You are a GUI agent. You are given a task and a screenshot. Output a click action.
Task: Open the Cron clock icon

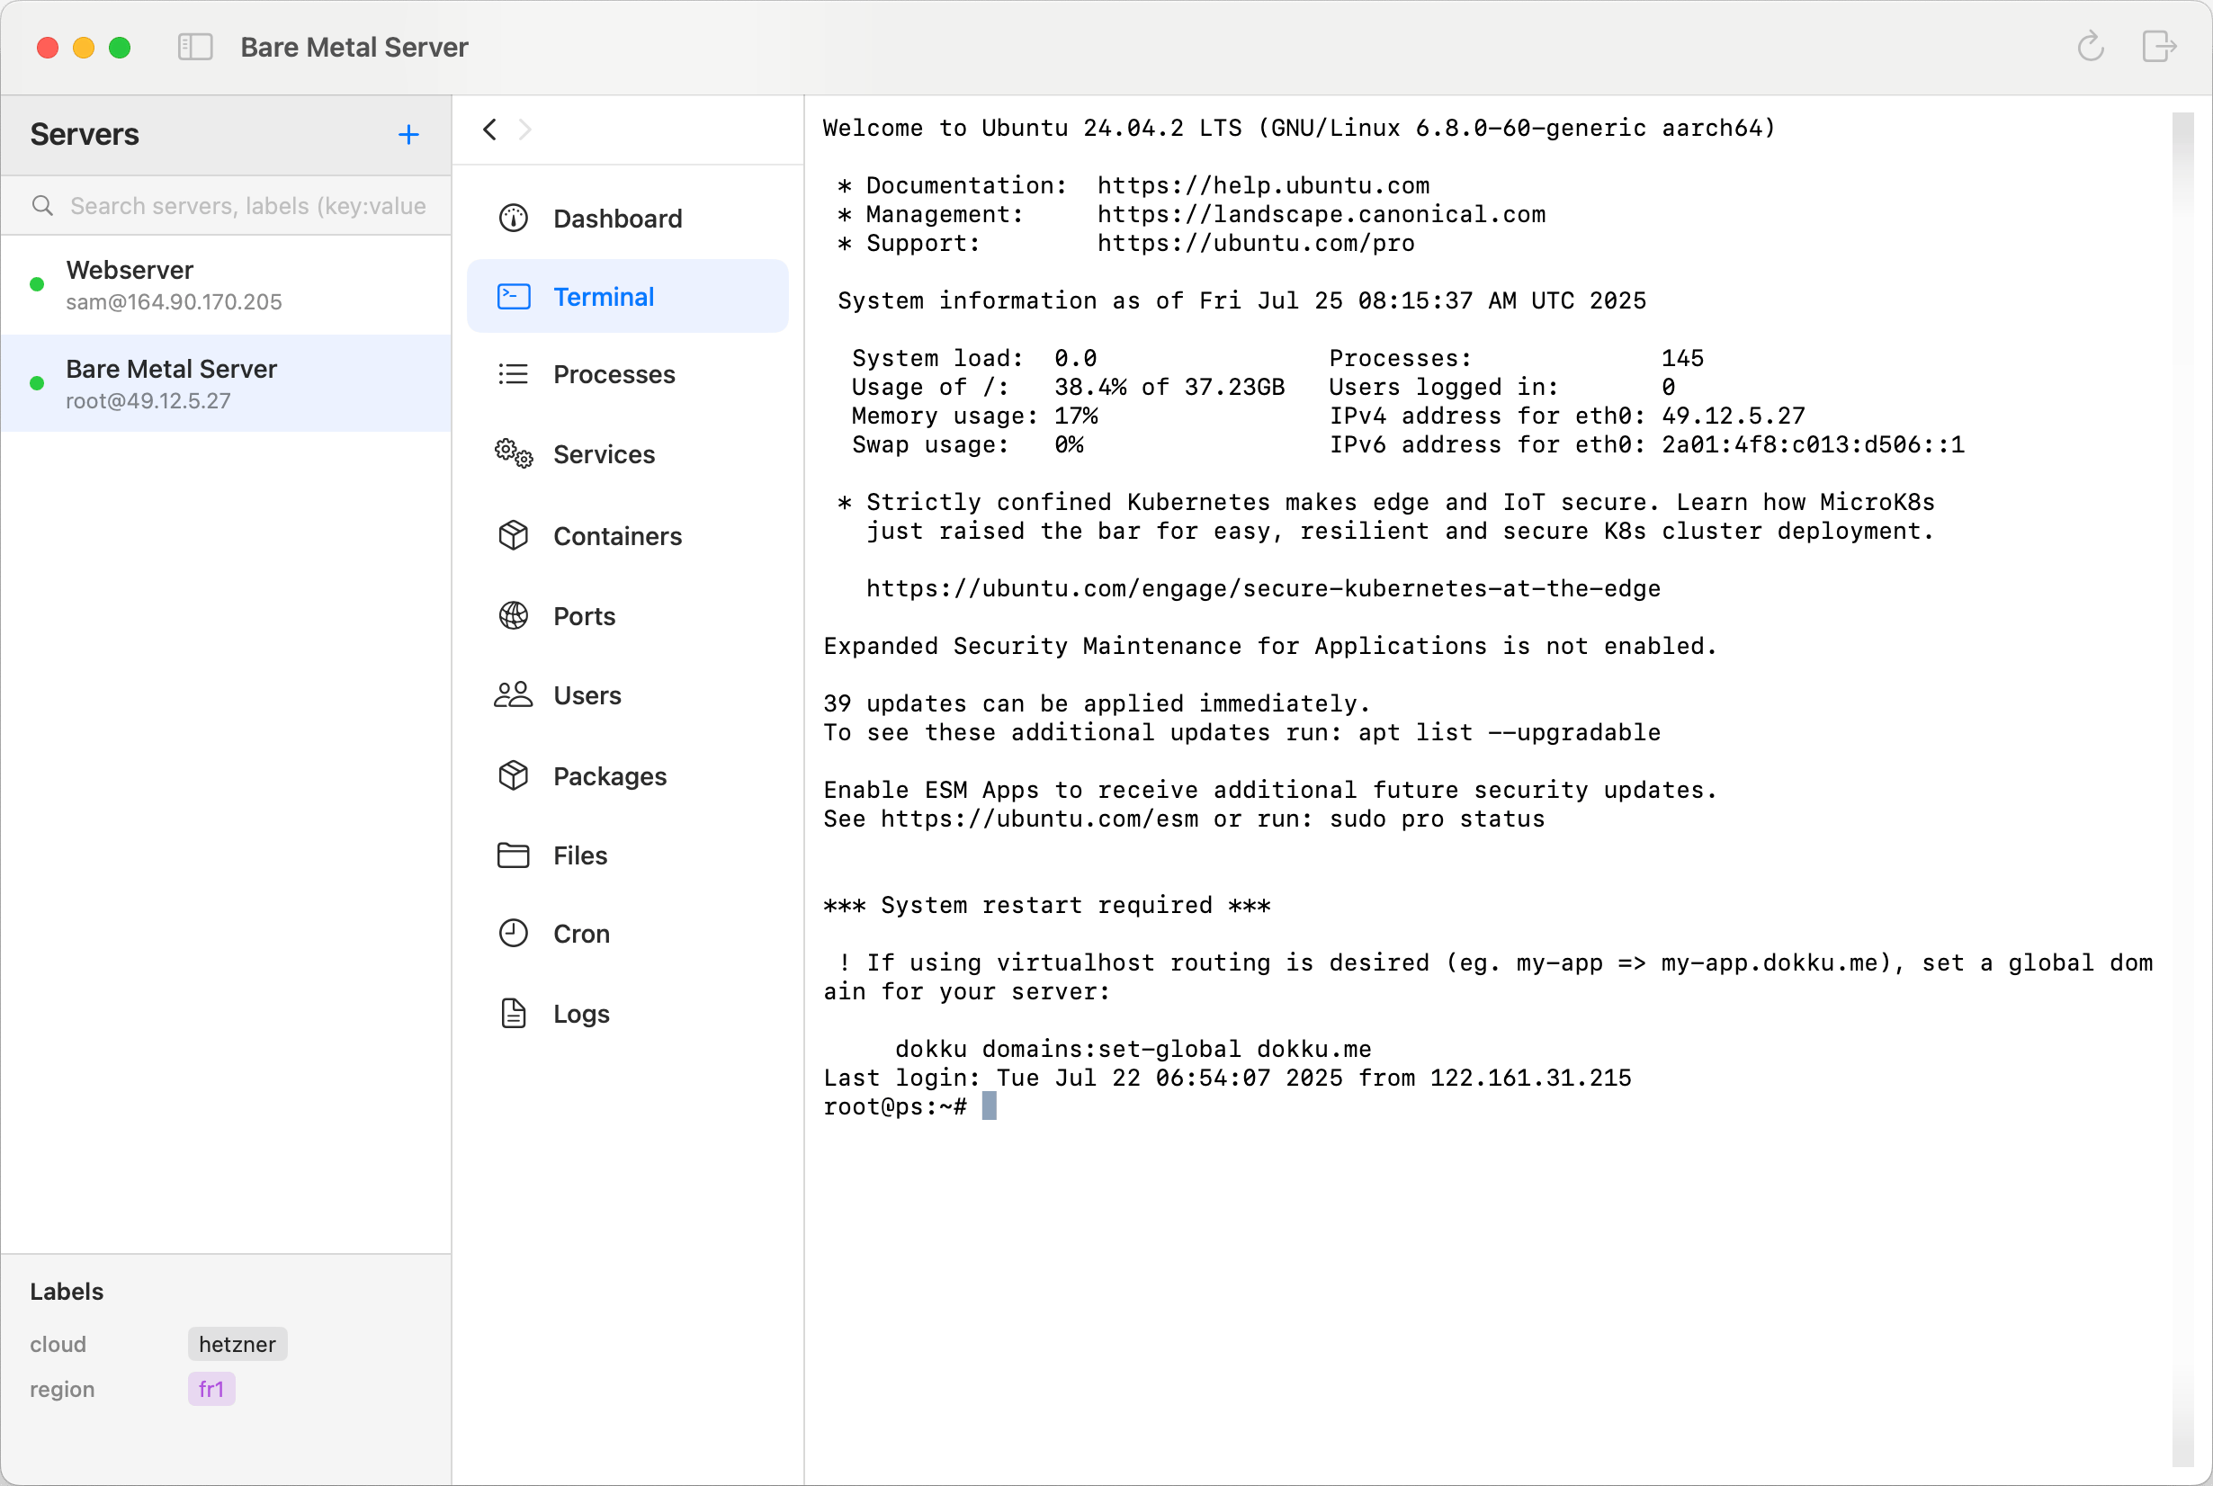tap(513, 934)
